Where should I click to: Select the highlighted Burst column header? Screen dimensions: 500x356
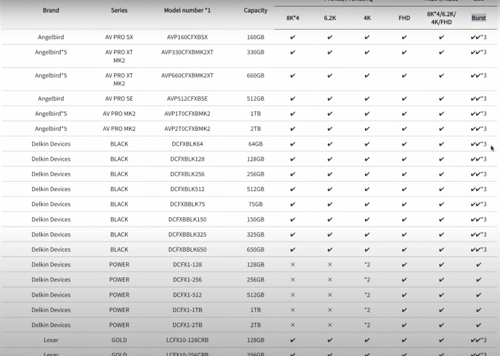point(479,18)
